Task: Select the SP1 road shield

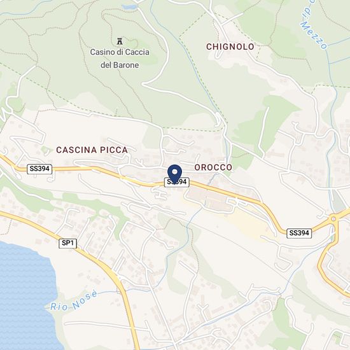Action: coord(68,243)
